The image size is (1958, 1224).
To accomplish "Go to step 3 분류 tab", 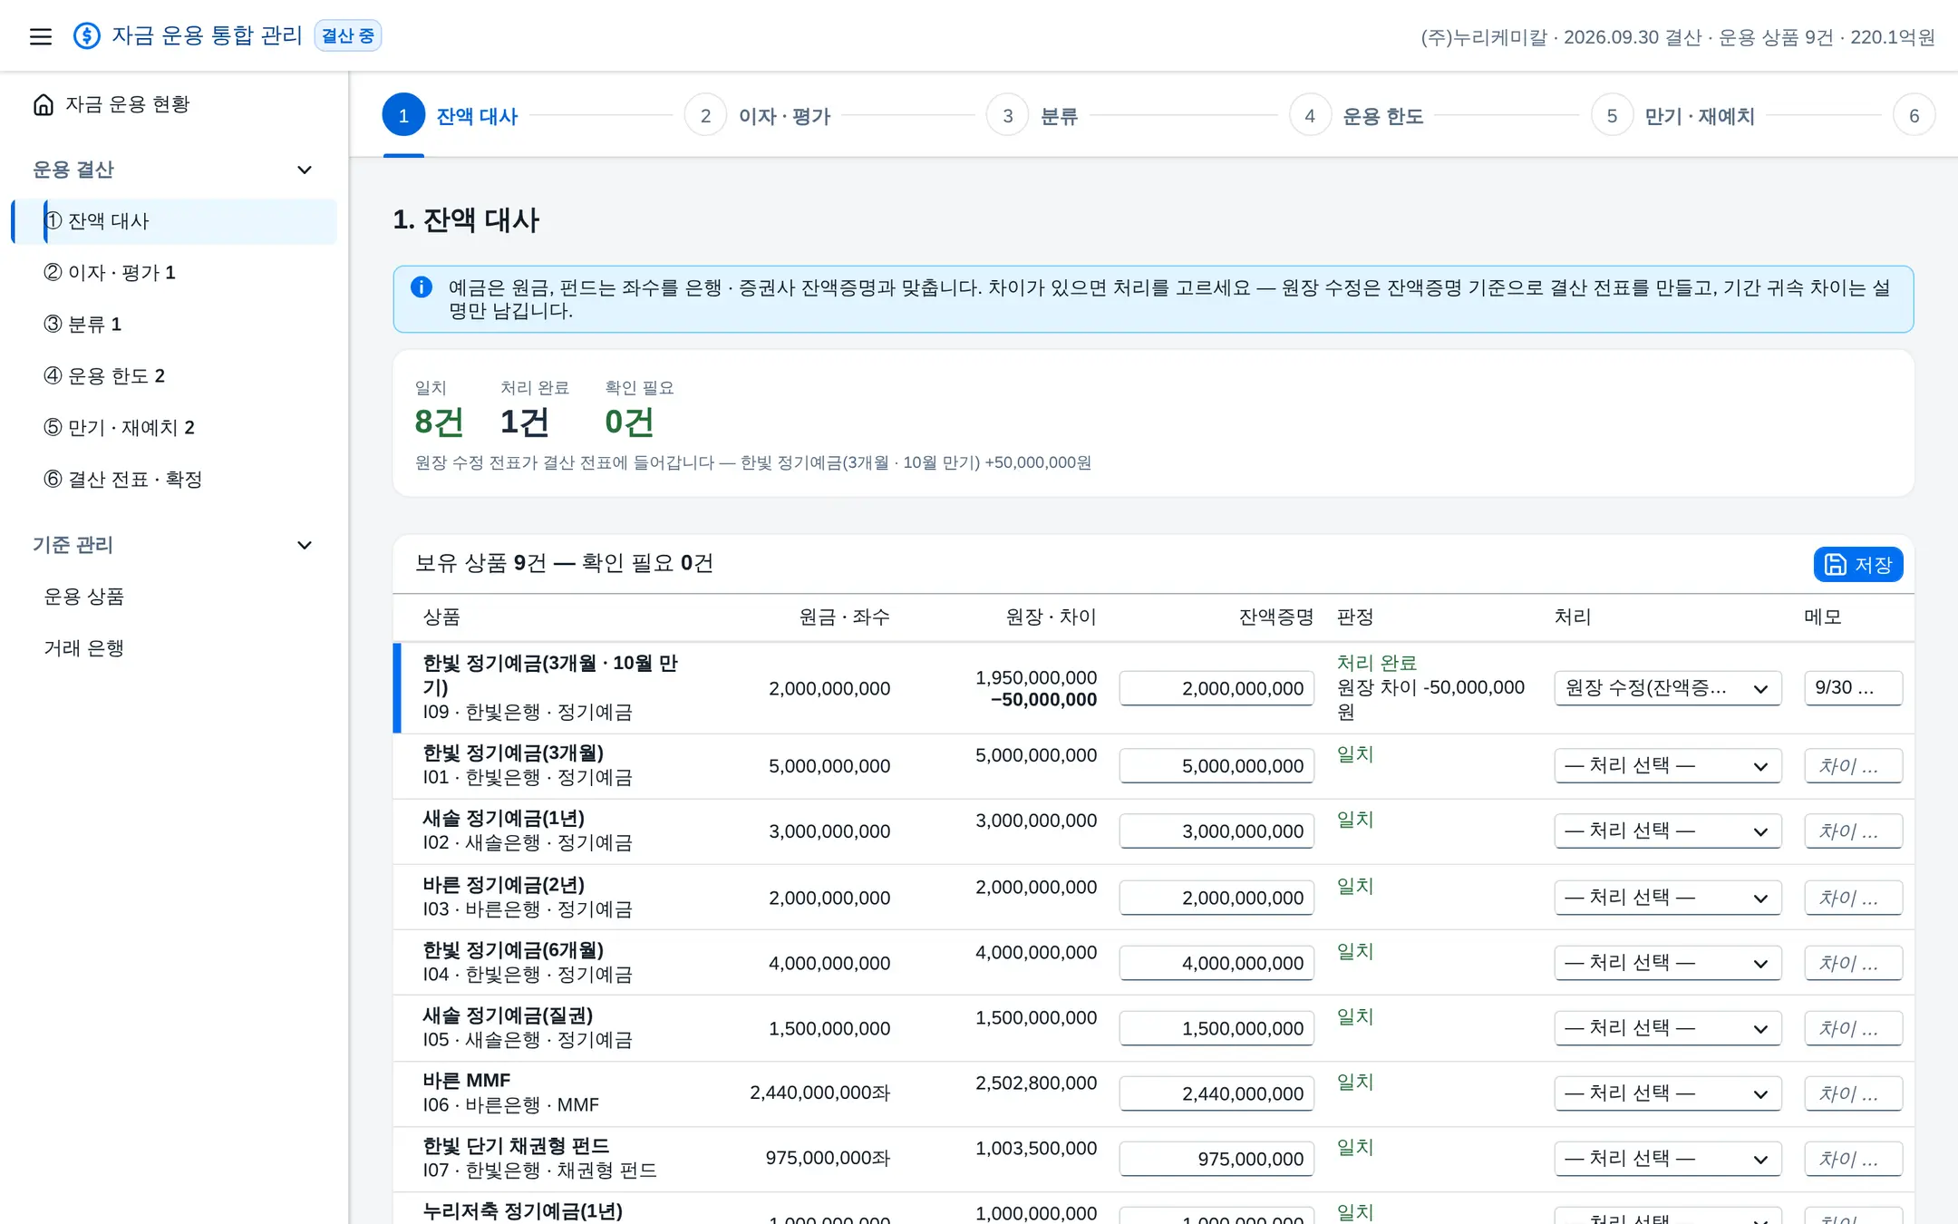I will click(1032, 115).
